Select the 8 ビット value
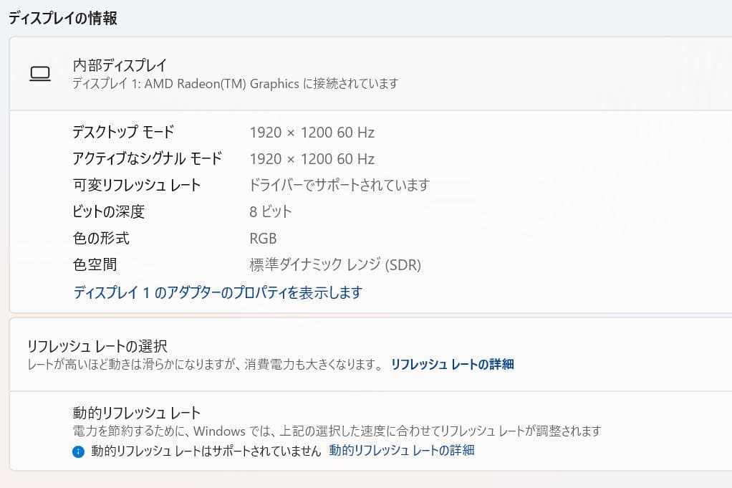 (271, 211)
